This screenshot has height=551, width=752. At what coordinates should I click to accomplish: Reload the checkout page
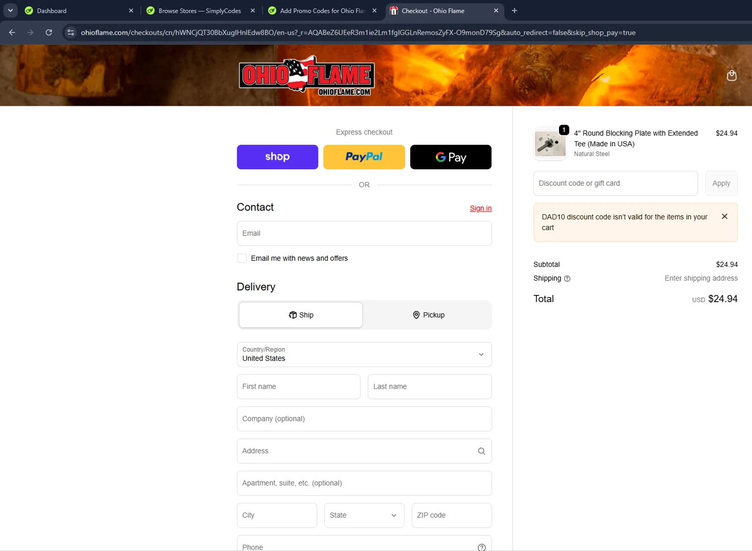[49, 33]
